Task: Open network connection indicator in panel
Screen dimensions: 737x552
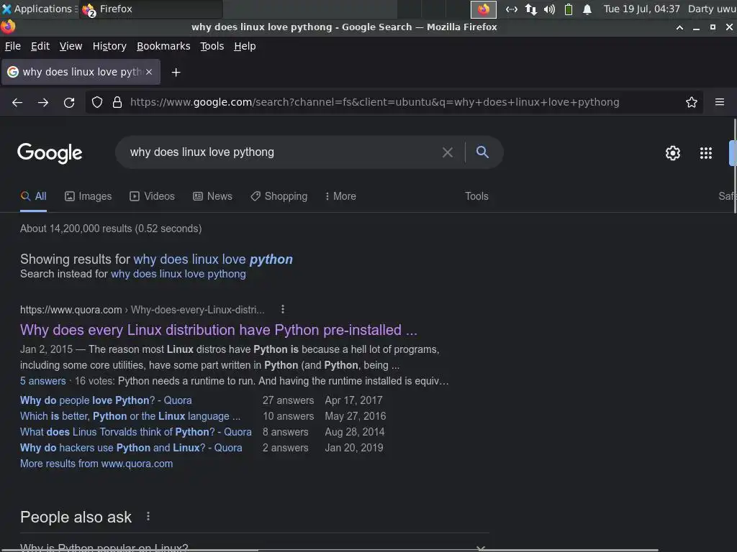Action: click(531, 9)
